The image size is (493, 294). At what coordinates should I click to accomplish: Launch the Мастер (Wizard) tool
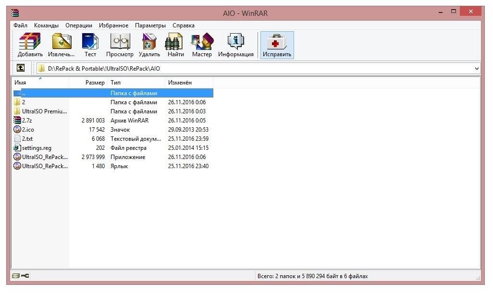(x=202, y=45)
